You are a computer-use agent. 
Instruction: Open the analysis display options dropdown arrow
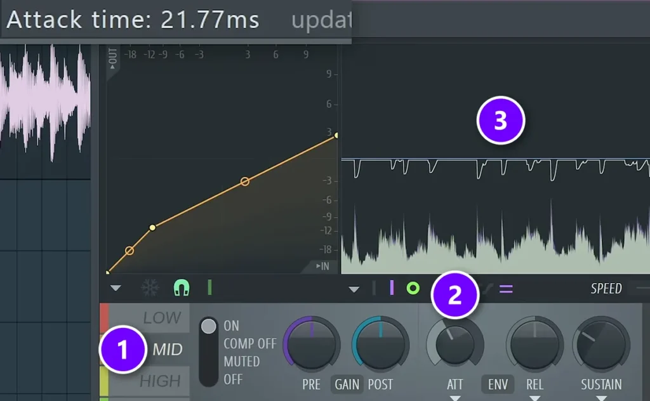pos(354,289)
